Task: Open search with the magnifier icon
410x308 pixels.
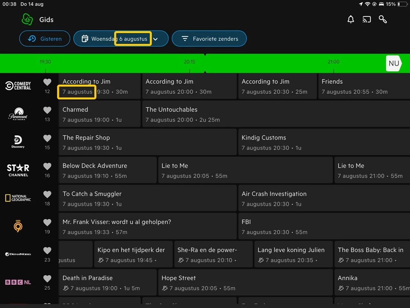Action: click(383, 20)
